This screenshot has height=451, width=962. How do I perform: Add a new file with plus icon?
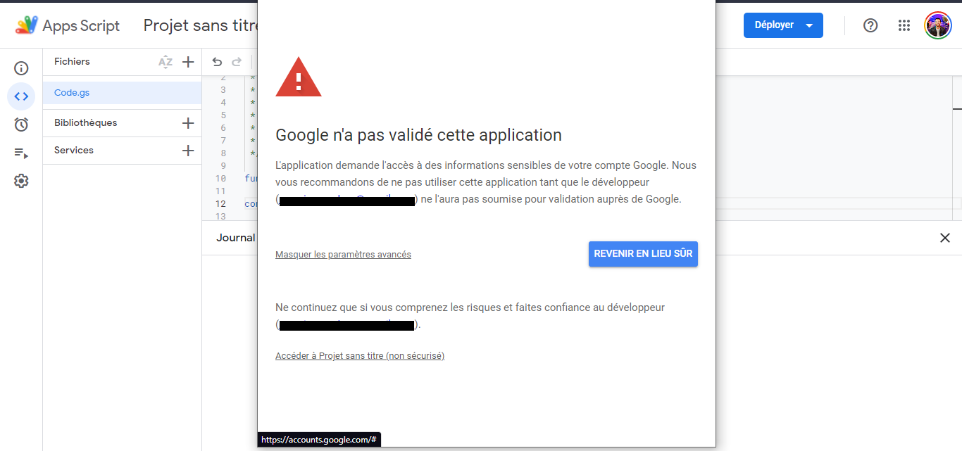188,62
